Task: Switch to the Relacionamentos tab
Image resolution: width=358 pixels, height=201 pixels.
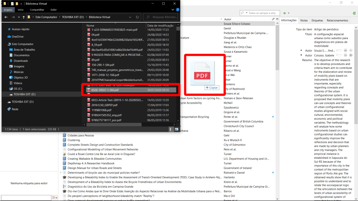Action: tap(337, 21)
